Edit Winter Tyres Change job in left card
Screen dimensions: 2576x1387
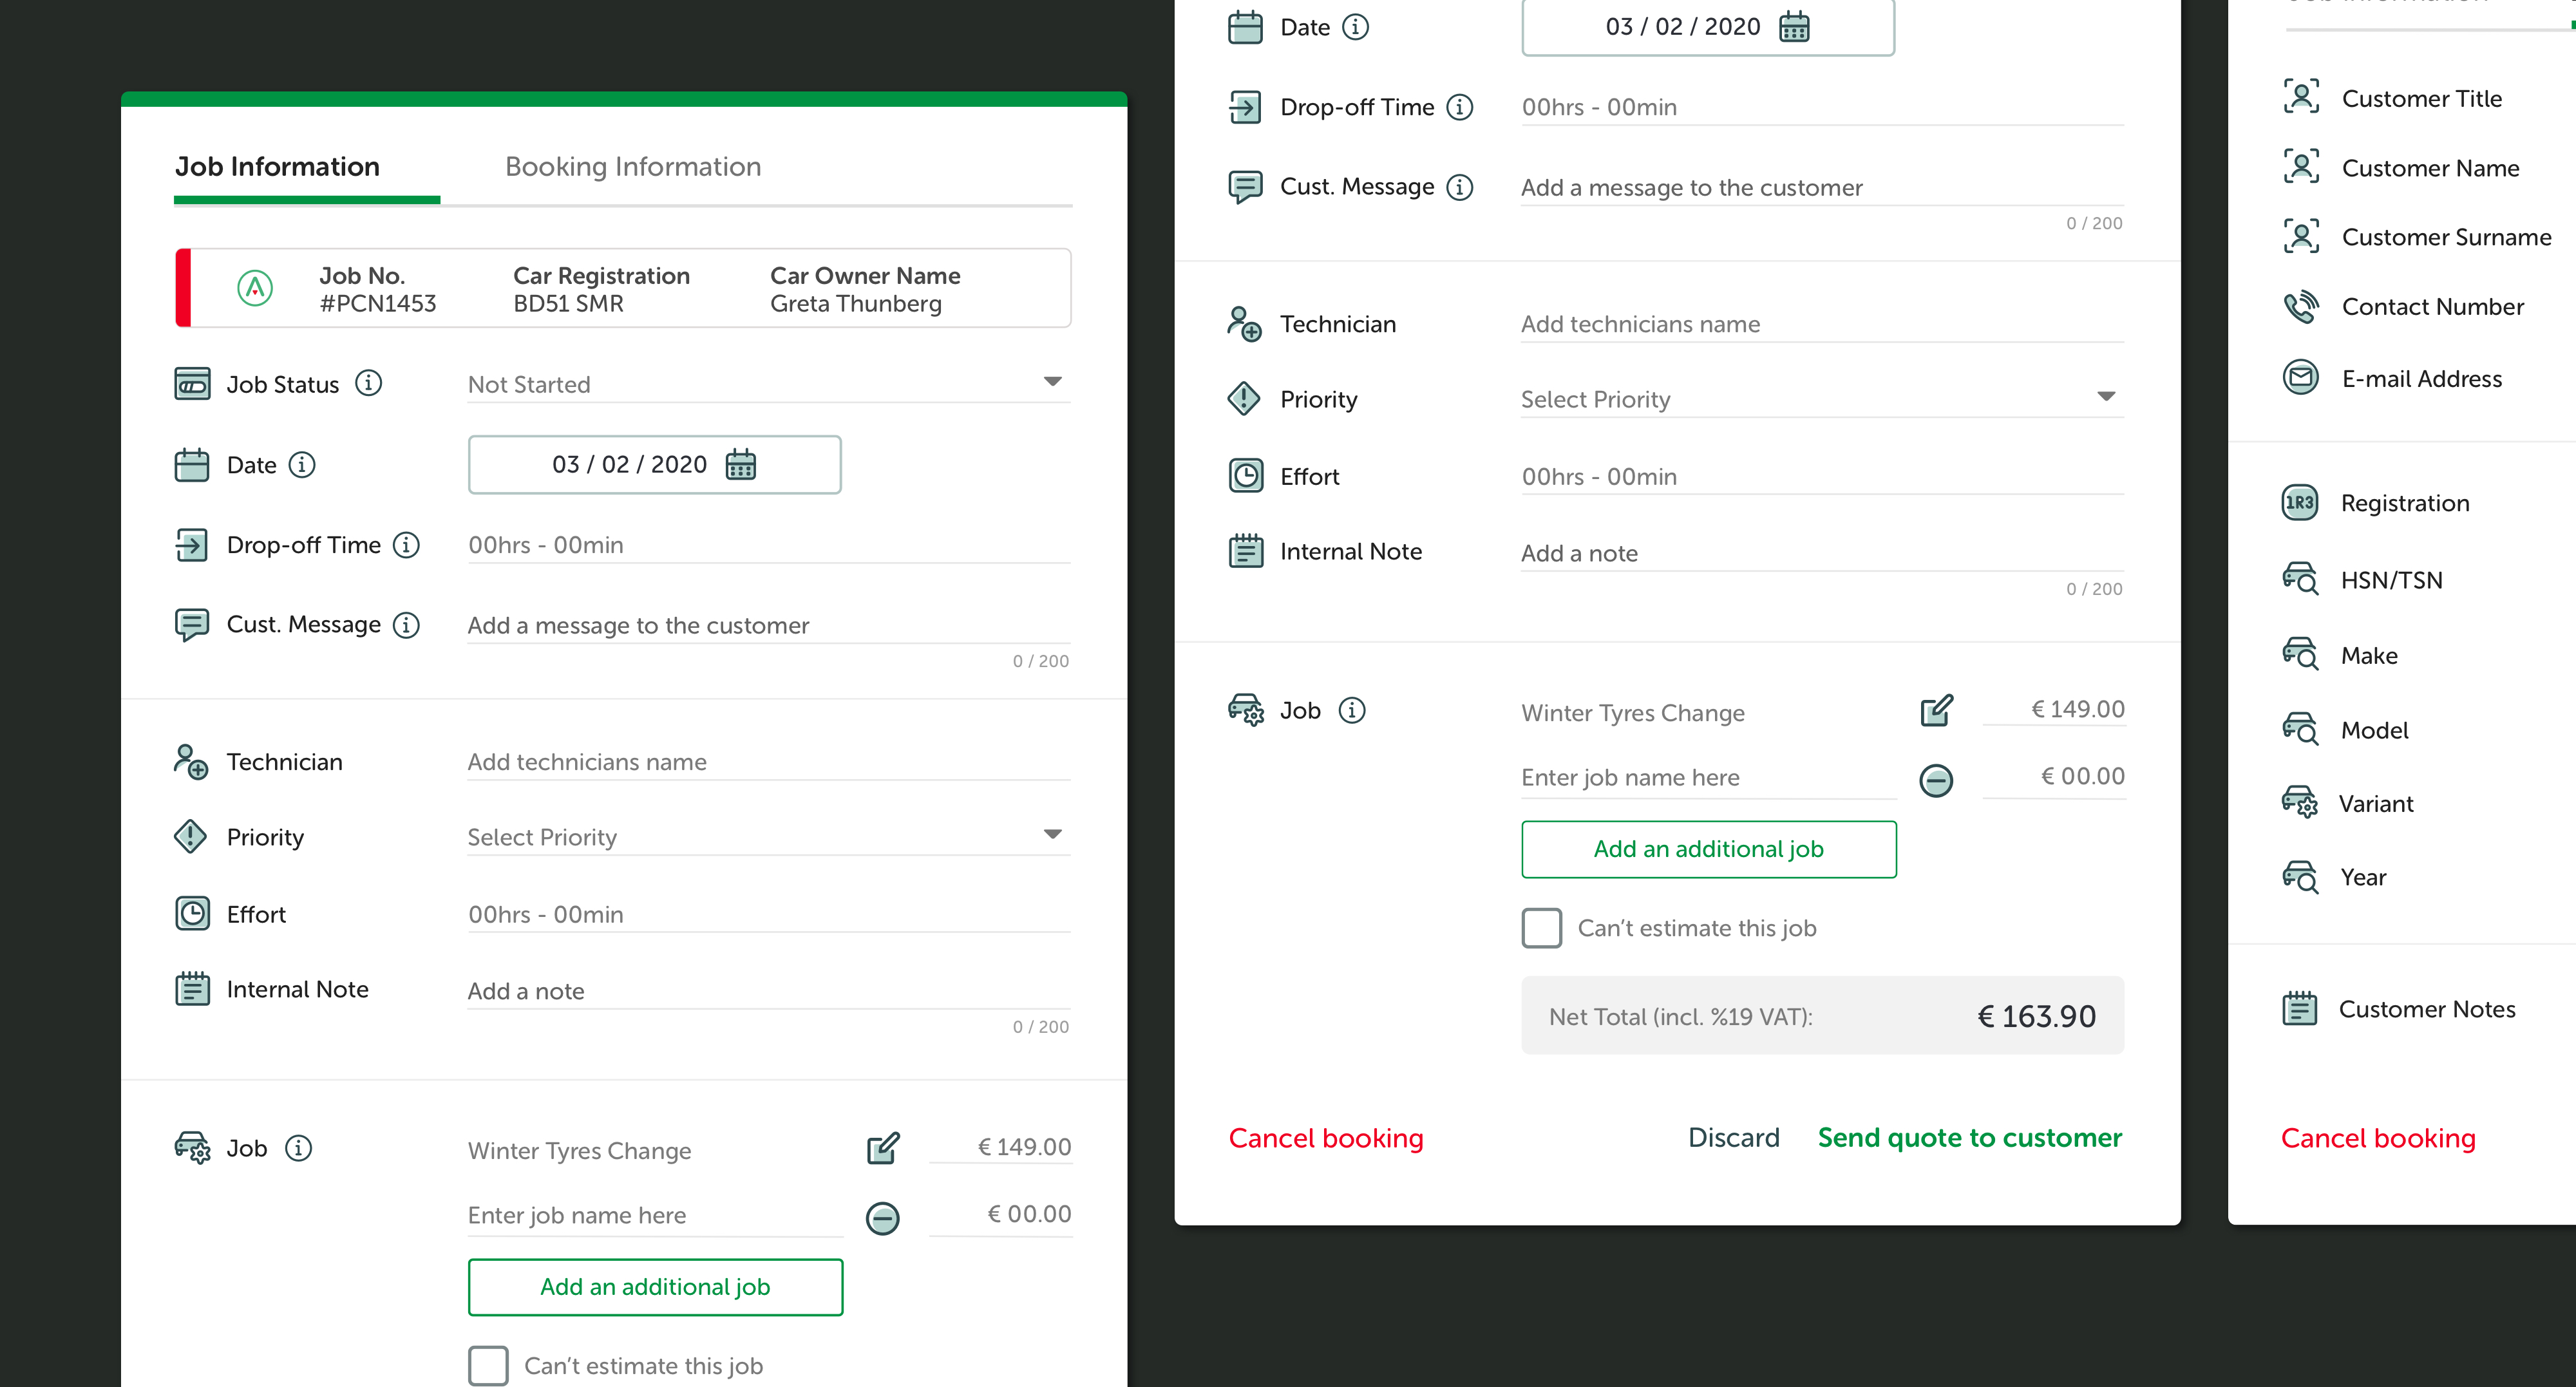(883, 1148)
